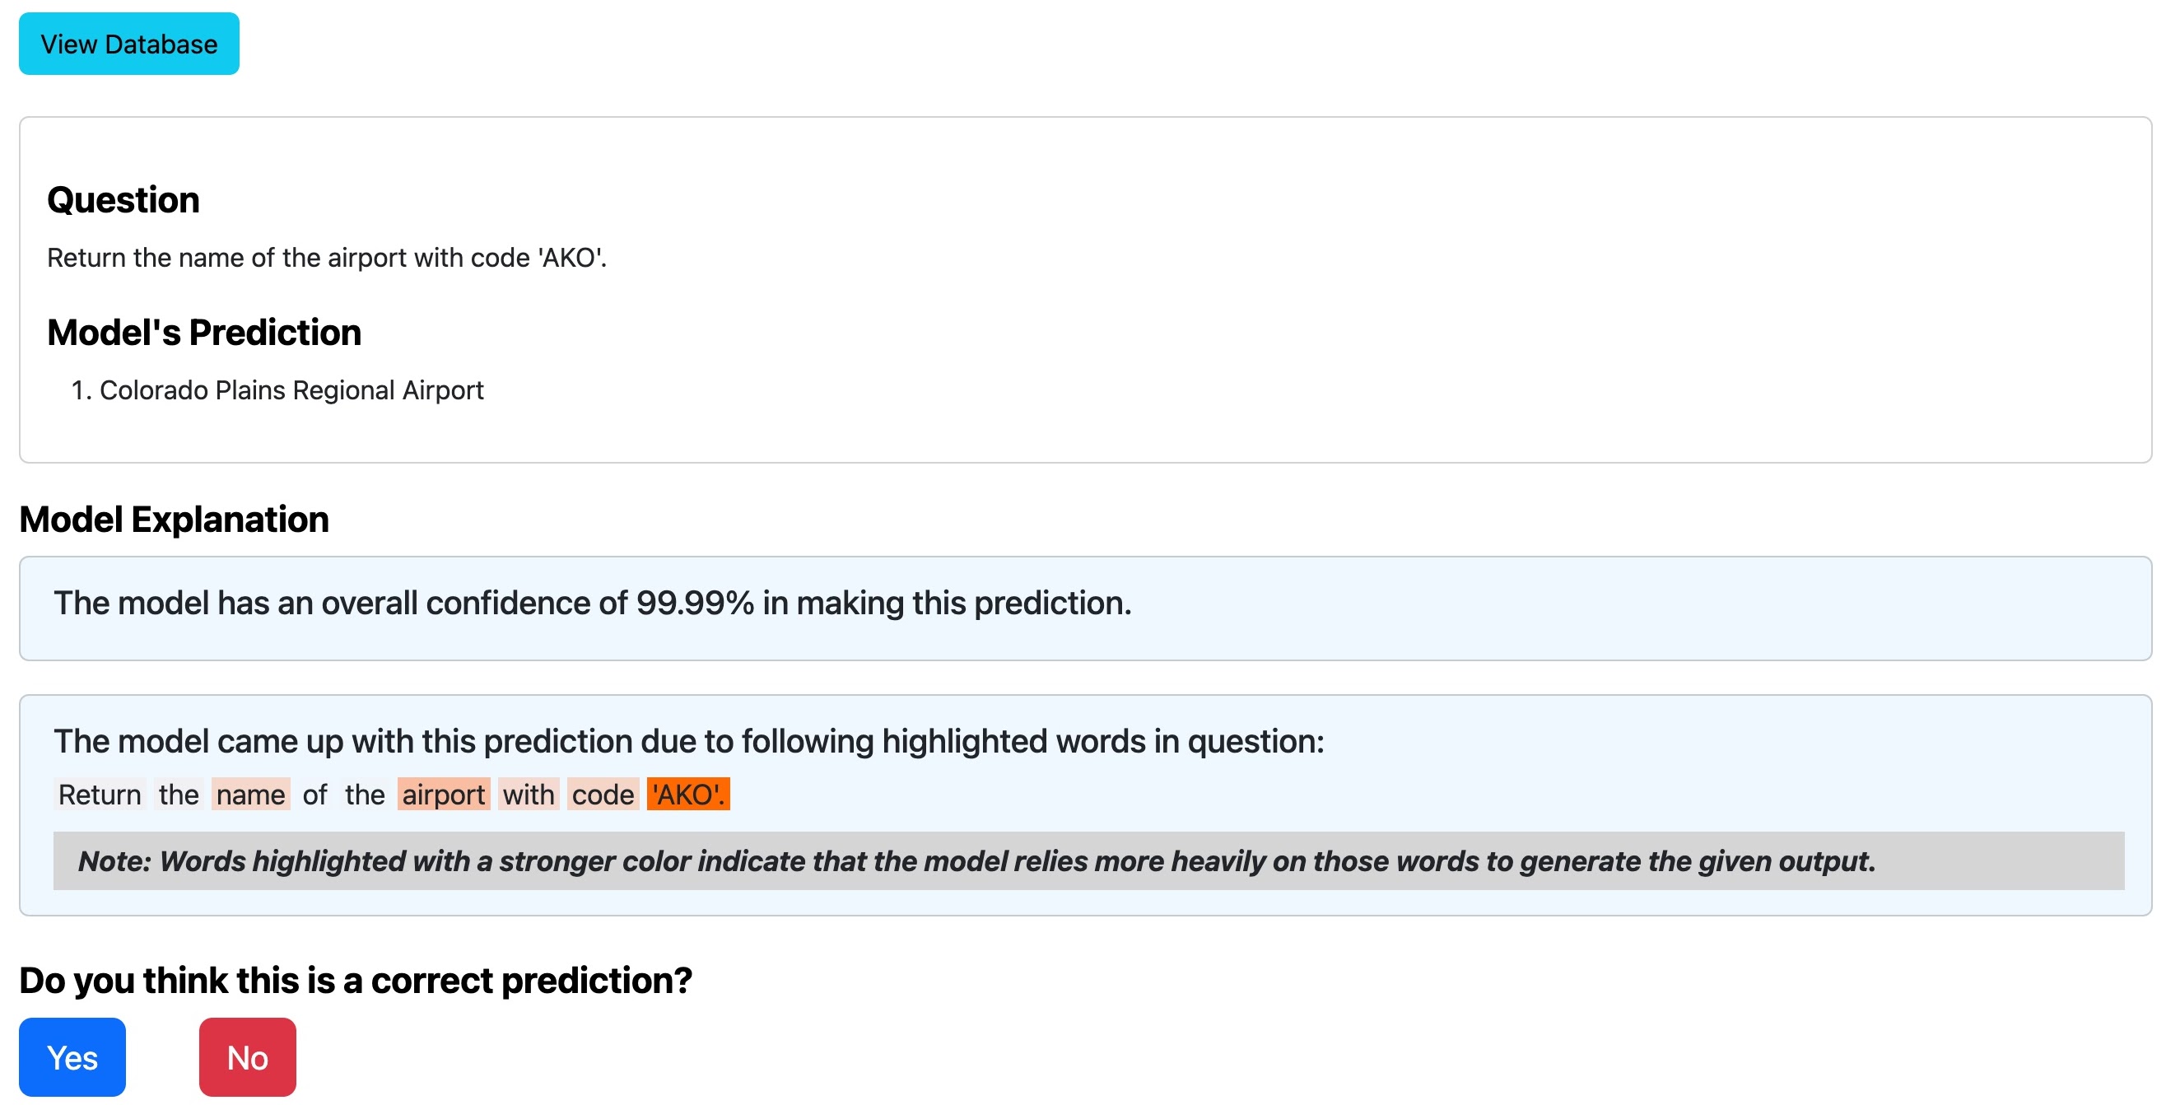Click the Model Explanation heading
Screen dimensions: 2166x1105
[173, 520]
